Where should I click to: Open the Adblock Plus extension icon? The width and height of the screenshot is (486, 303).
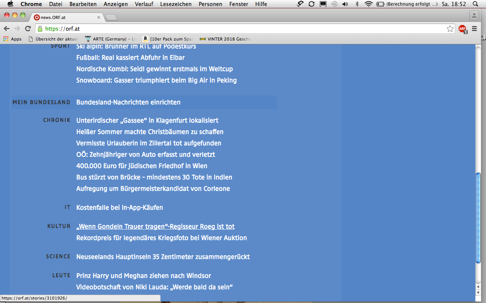[462, 29]
